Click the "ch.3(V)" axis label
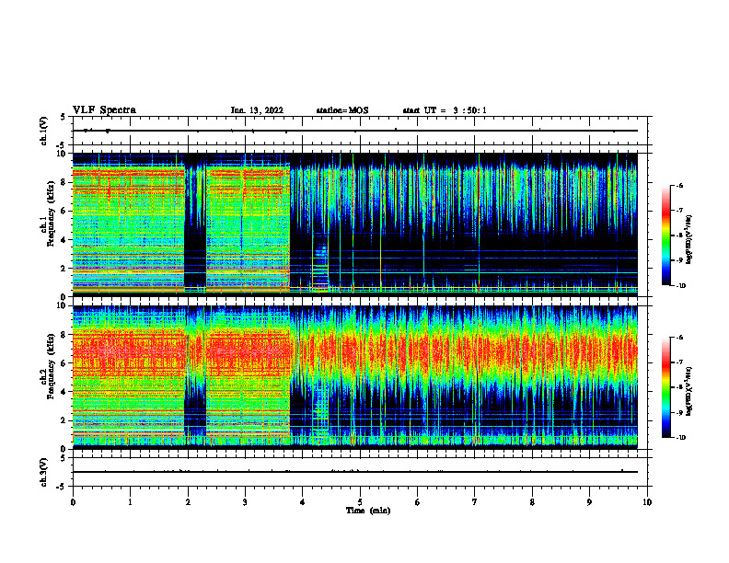729x563 pixels. click(x=44, y=472)
